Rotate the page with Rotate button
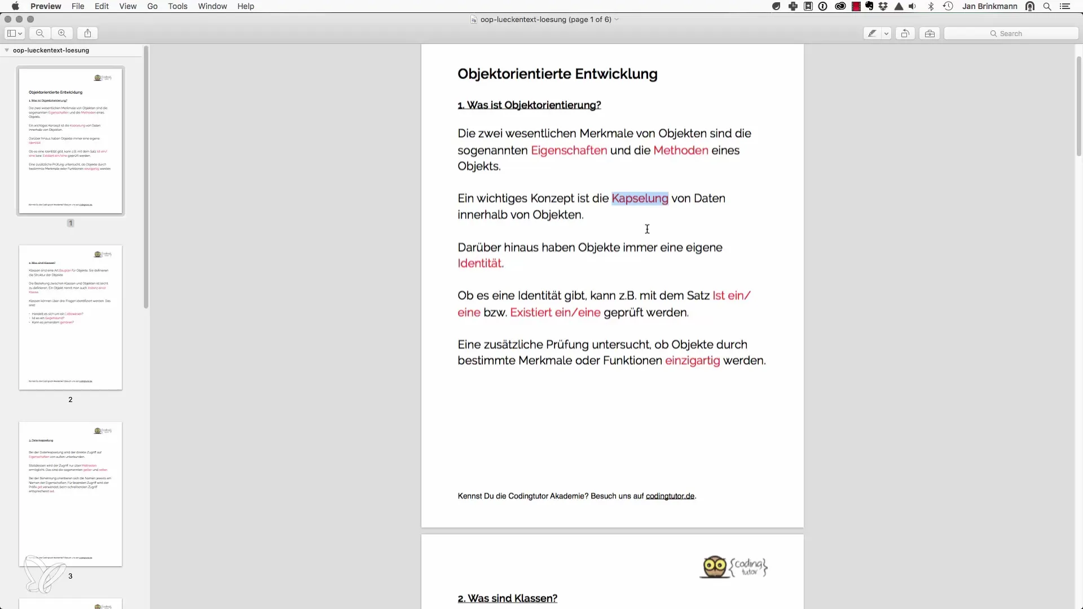 tap(905, 33)
